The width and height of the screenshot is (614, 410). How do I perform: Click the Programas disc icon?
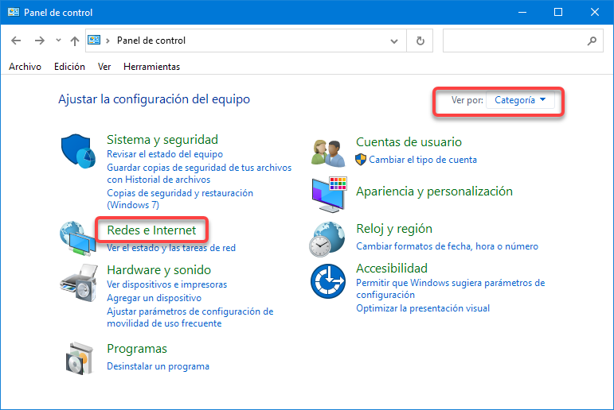pos(80,358)
